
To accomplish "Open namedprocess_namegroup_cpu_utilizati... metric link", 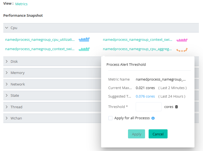I will point(40,39).
